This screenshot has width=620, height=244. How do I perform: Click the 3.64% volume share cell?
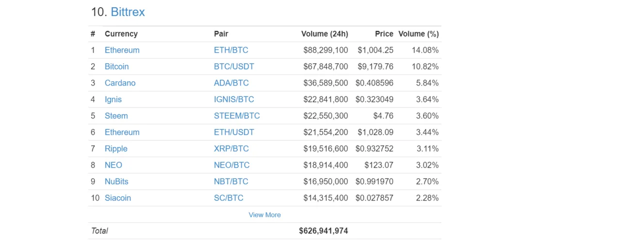click(x=427, y=100)
